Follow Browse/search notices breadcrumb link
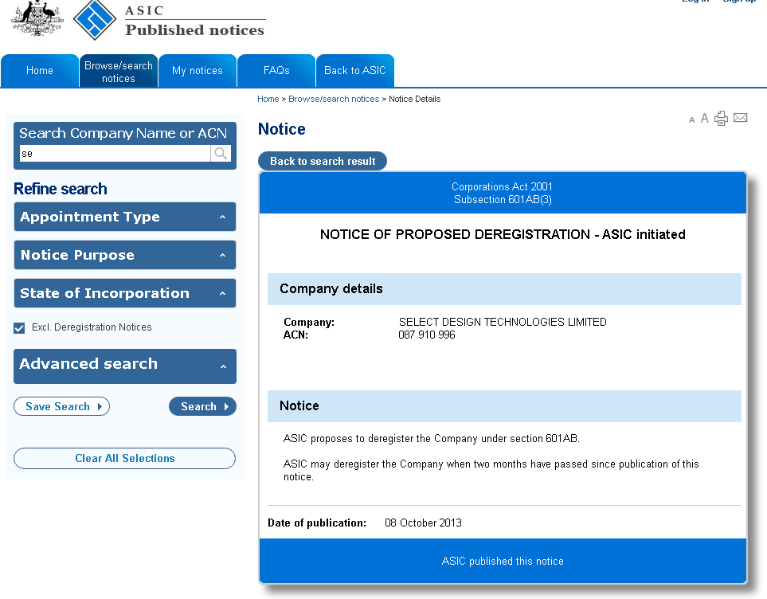Image resolution: width=767 pixels, height=599 pixels. pyautogui.click(x=334, y=99)
